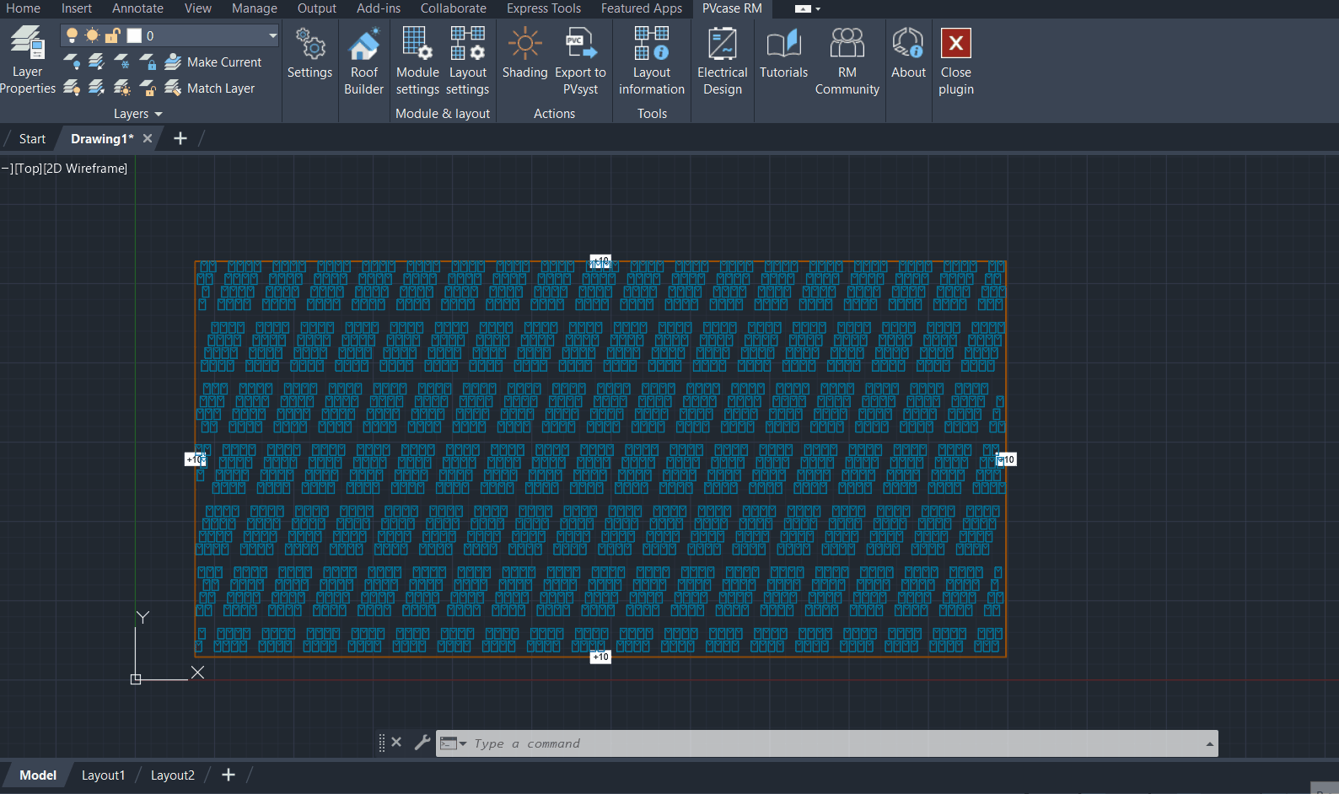The height and width of the screenshot is (794, 1339).
Task: Expand the command line history arrow
Action: click(1209, 743)
